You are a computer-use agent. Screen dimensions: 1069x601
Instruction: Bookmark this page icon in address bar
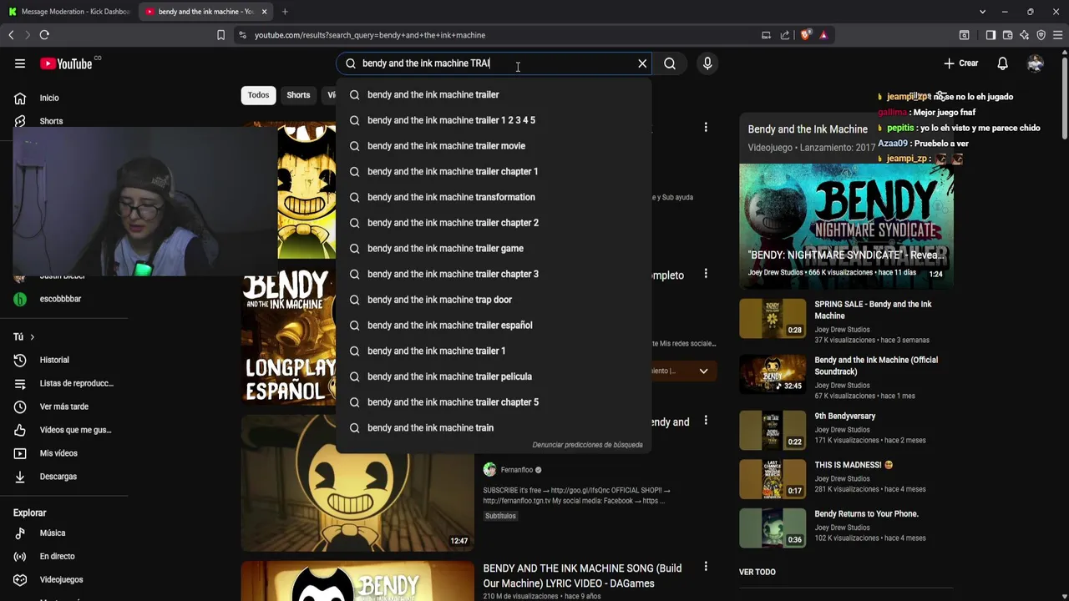point(220,35)
